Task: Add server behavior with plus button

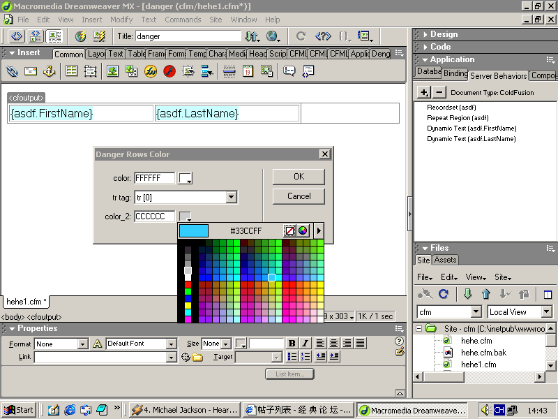Action: click(424, 92)
